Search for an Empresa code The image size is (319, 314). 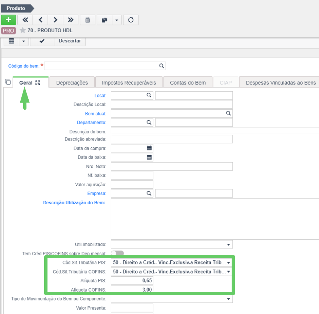[149, 193]
